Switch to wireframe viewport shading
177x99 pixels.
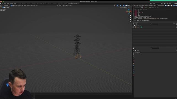coord(125,5)
